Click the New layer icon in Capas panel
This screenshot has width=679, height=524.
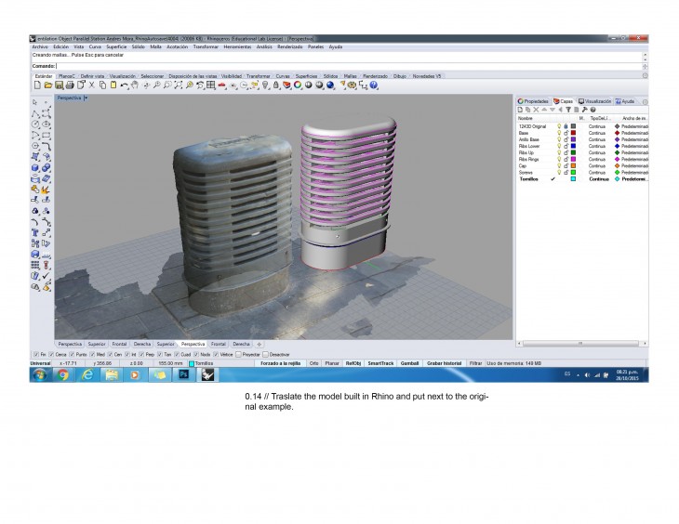521,110
